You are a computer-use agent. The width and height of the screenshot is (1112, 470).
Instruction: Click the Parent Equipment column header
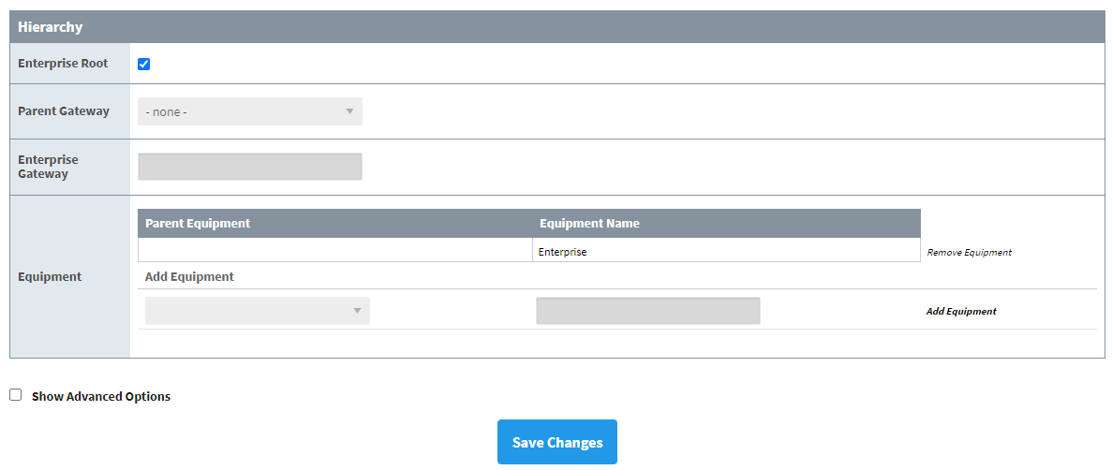(x=198, y=223)
